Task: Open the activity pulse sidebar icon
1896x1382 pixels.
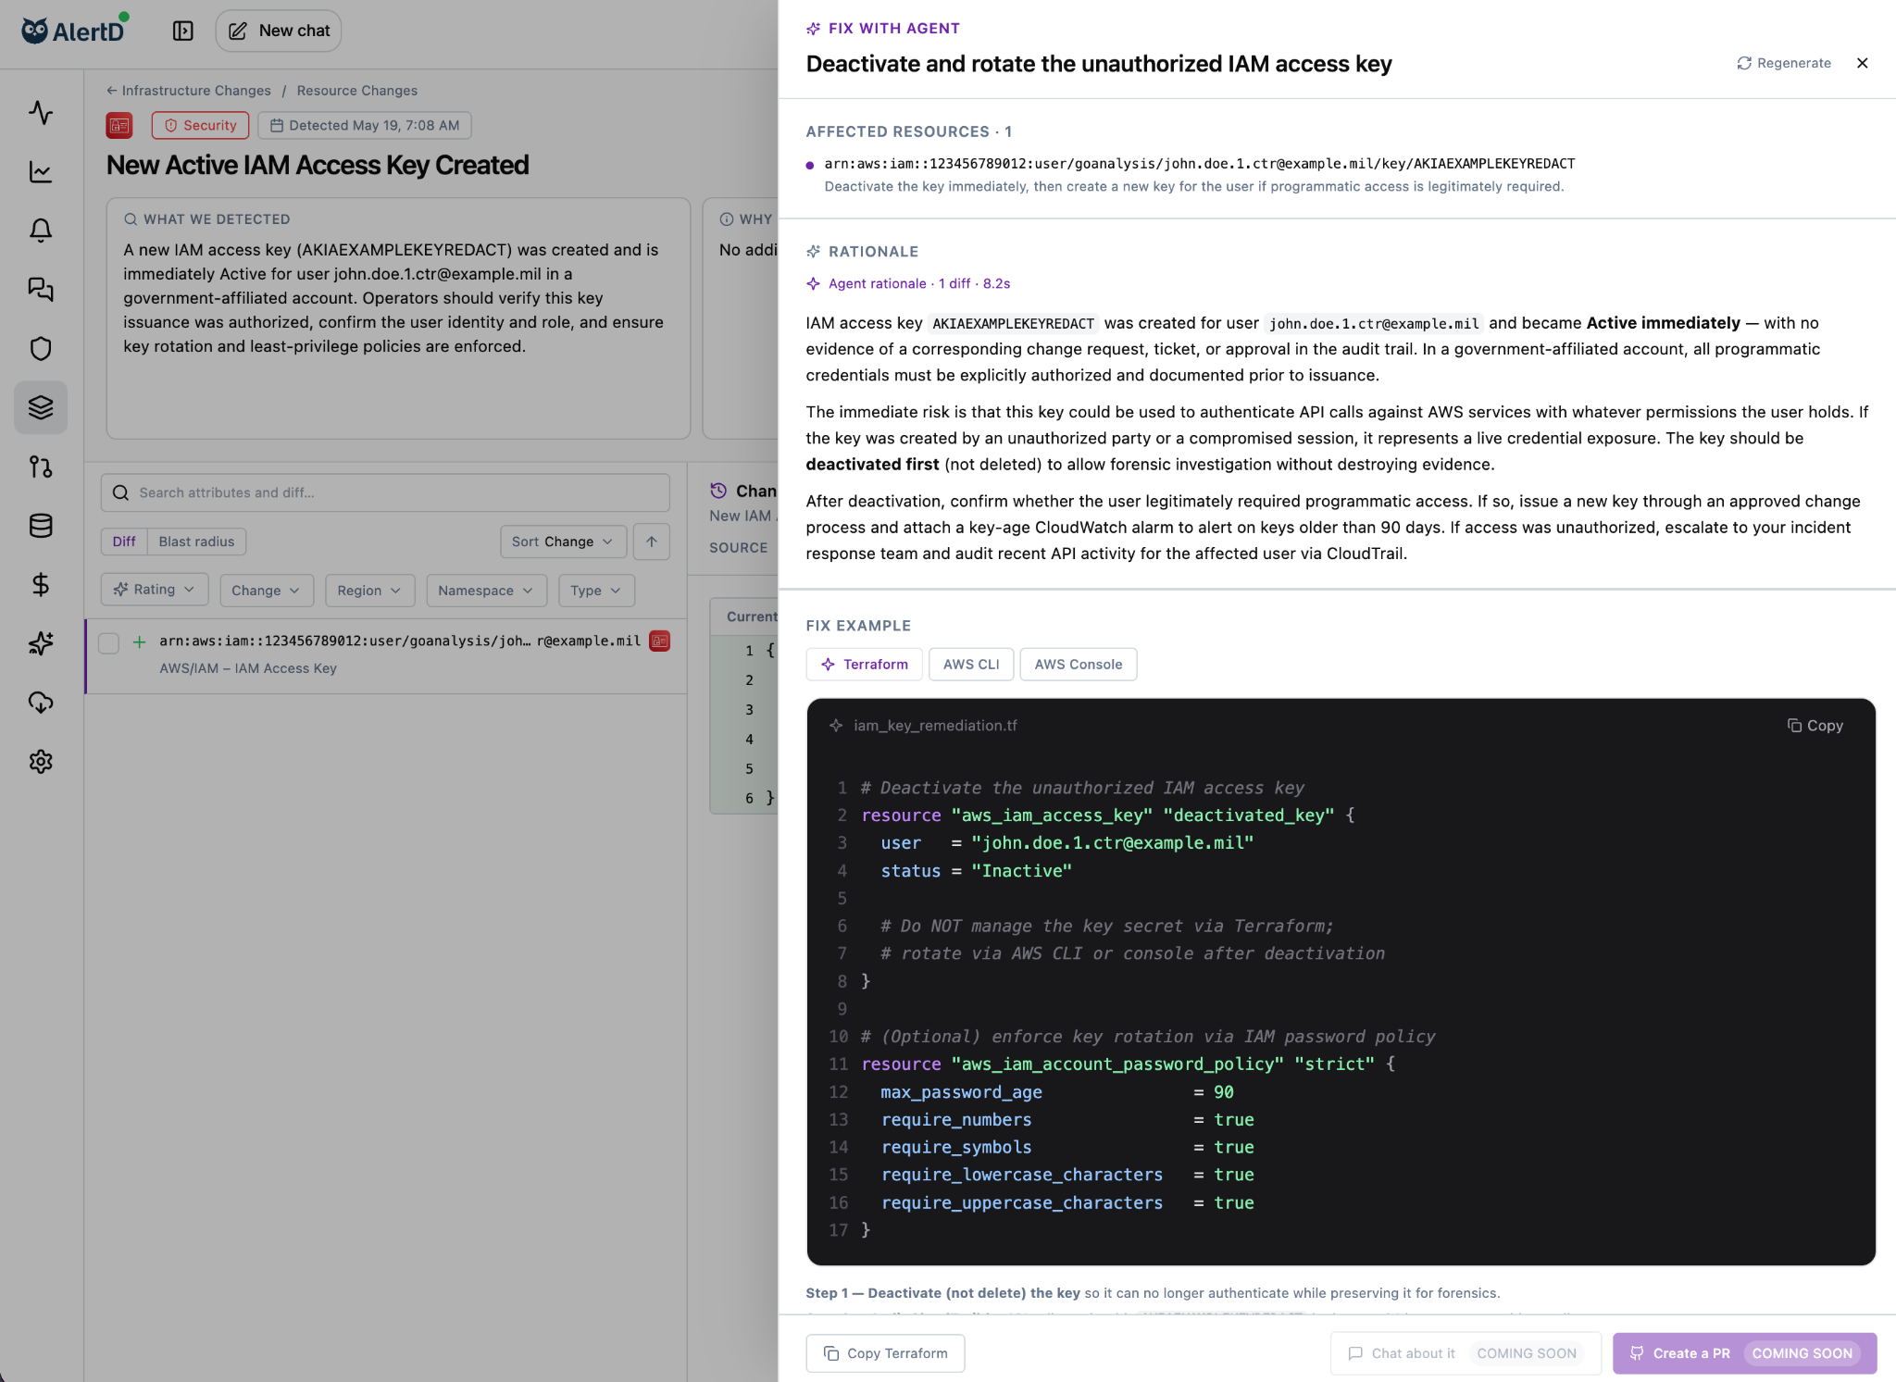Action: tap(41, 113)
